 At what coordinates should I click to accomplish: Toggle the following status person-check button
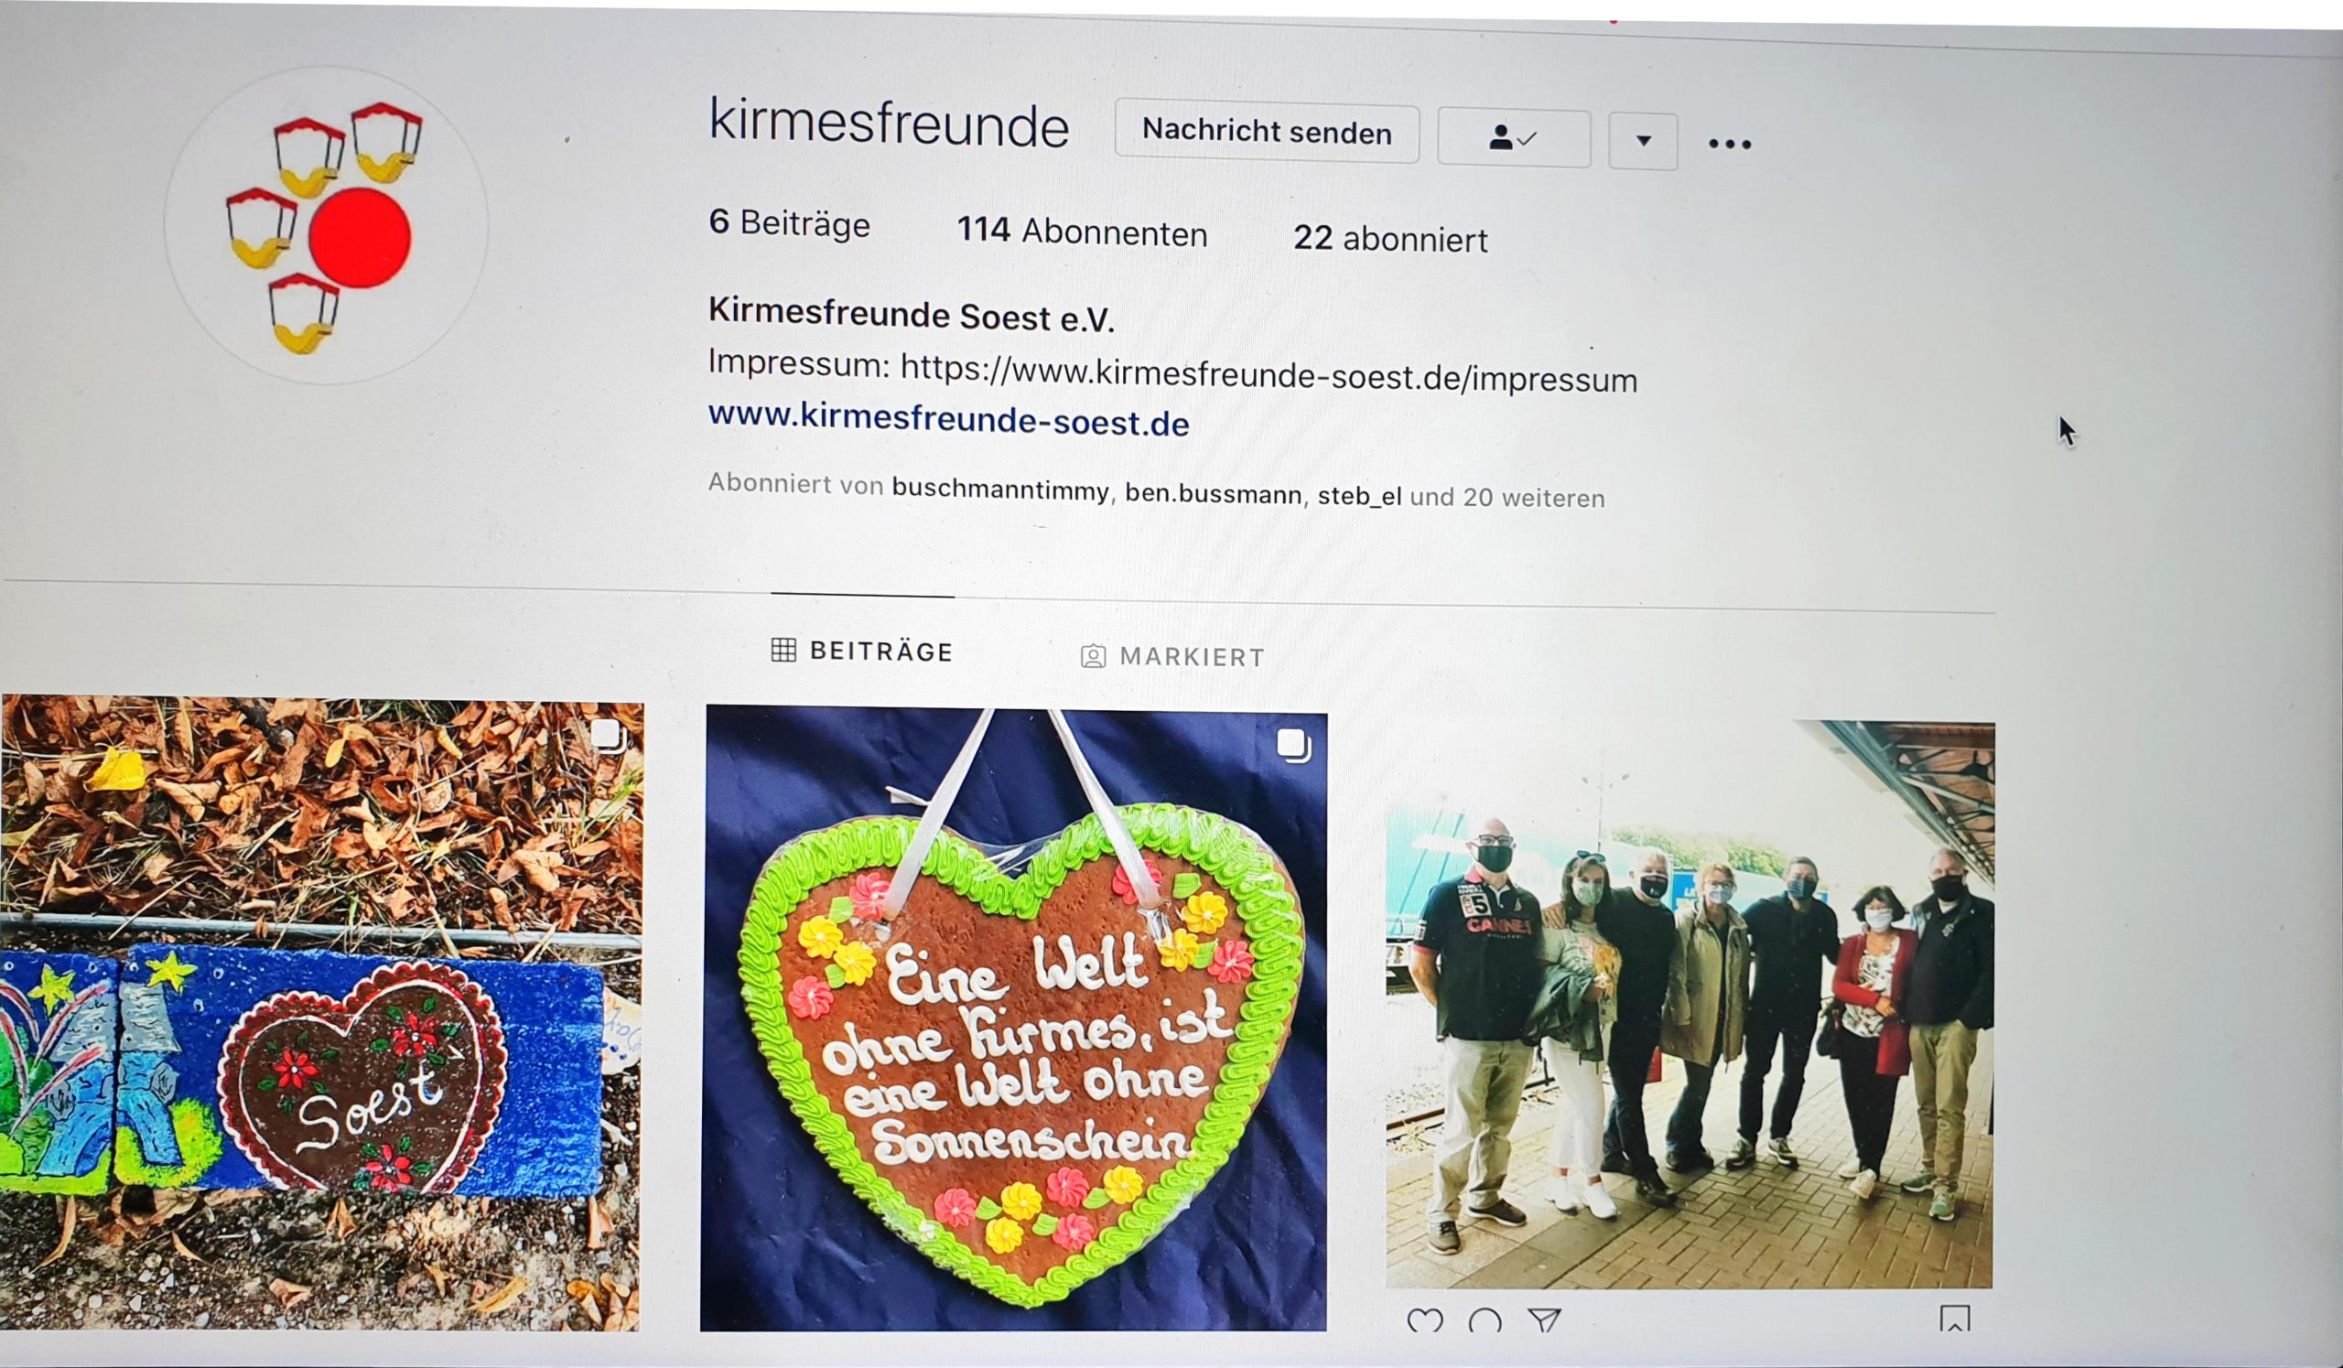[1514, 138]
